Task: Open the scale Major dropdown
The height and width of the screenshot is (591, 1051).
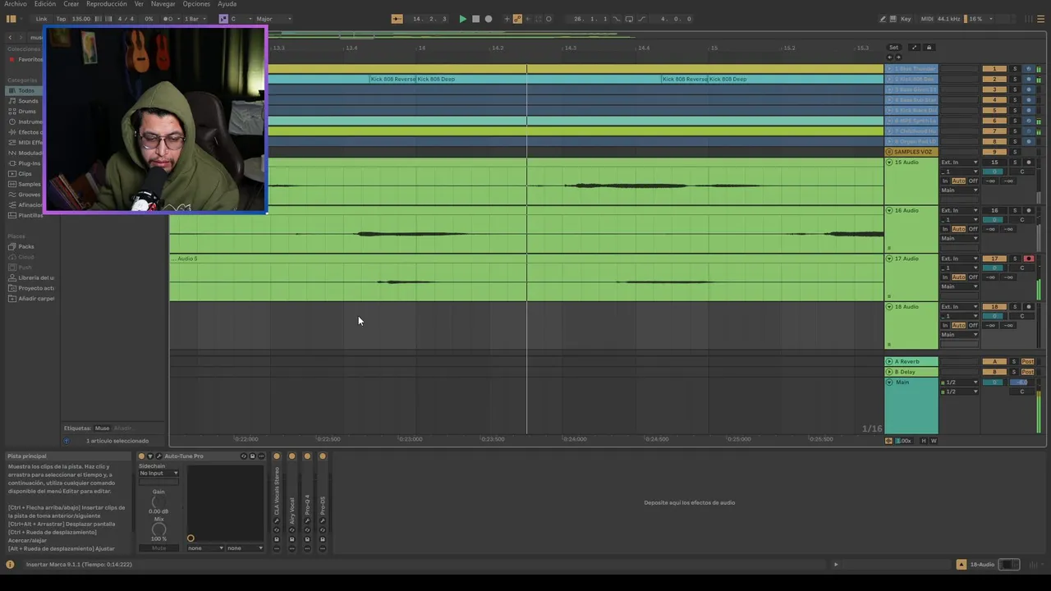Action: pos(273,19)
